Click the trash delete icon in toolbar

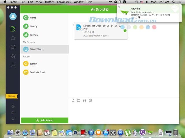tap(90, 100)
